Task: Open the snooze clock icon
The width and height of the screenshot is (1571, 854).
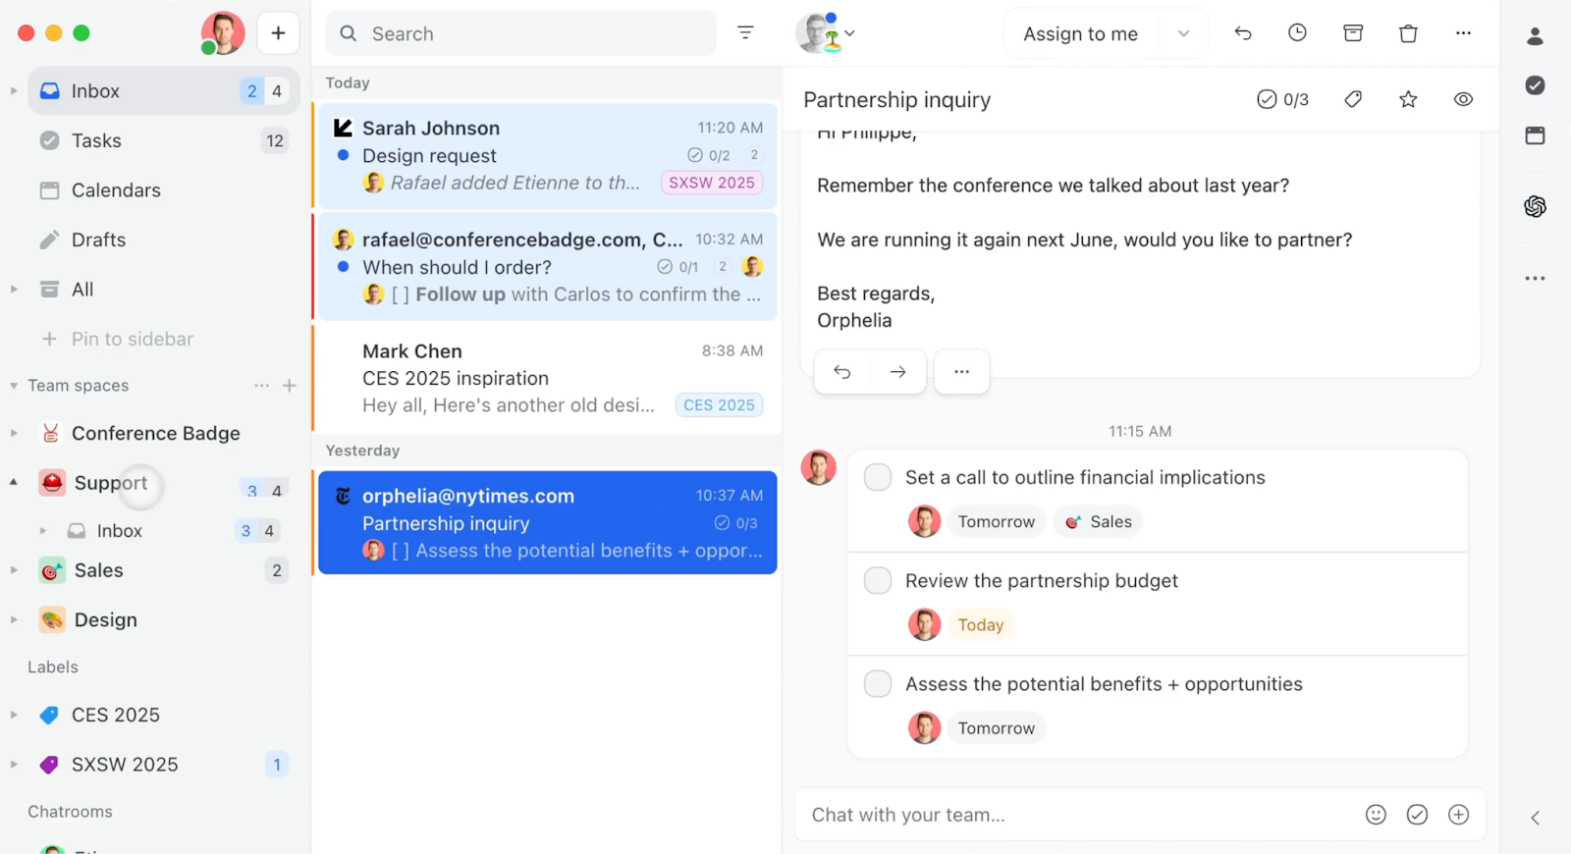Action: click(1297, 32)
